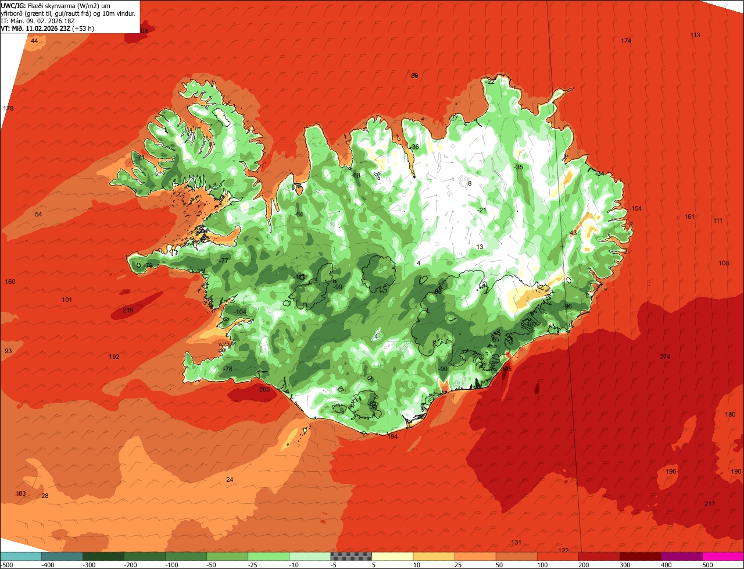Image resolution: width=744 pixels, height=569 pixels.
Task: Click the 54 value in west ocean
Action: [x=38, y=214]
